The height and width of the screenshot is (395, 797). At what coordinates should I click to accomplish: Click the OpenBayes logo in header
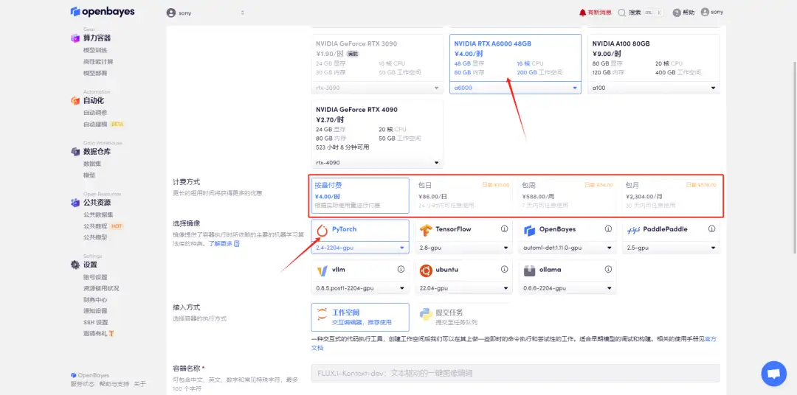(103, 12)
